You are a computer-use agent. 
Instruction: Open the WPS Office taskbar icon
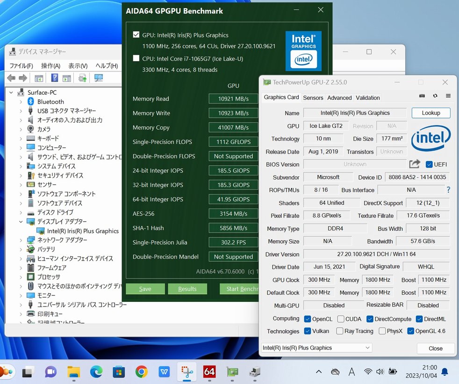coord(164,372)
